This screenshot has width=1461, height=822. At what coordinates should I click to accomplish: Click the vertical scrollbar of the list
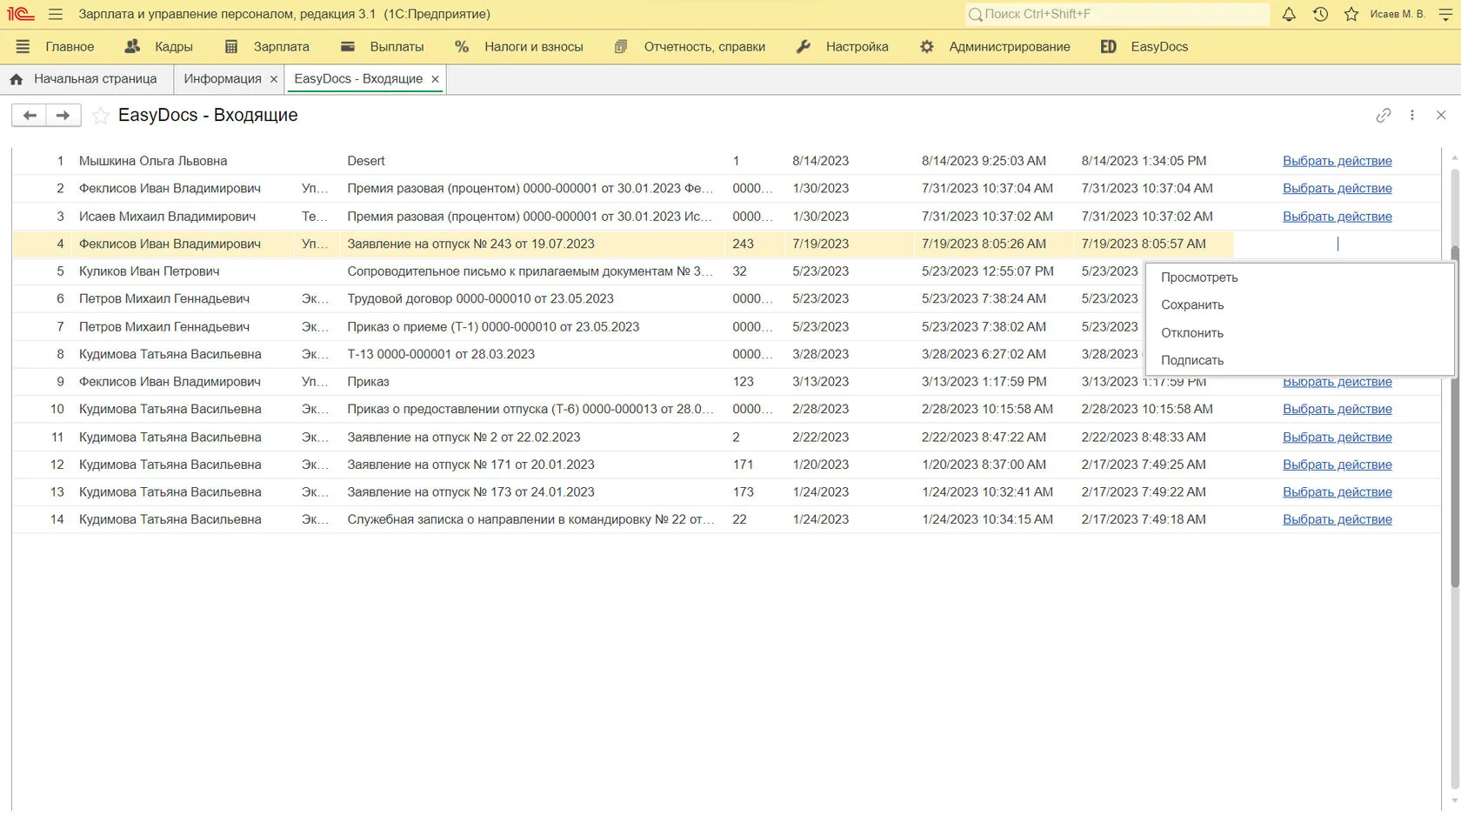1455,418
